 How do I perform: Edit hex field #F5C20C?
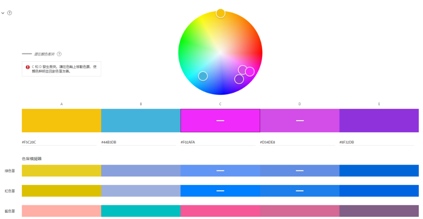pyautogui.click(x=59, y=142)
